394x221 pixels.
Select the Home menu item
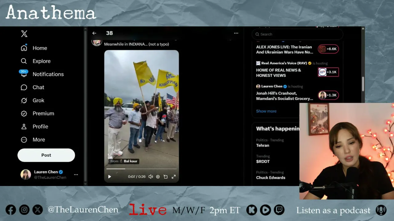40,48
